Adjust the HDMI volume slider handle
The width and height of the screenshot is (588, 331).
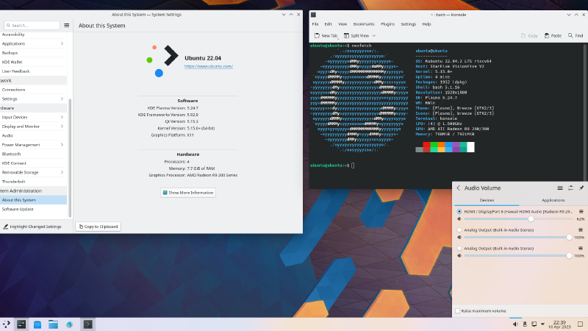tap(531, 218)
